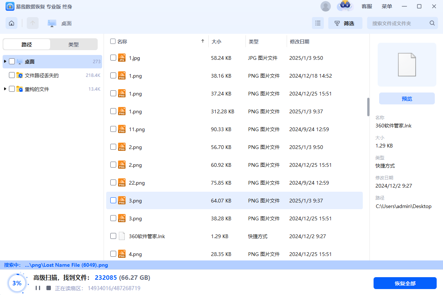Click the preview pane file thumbnail
The height and width of the screenshot is (295, 443).
pyautogui.click(x=407, y=65)
